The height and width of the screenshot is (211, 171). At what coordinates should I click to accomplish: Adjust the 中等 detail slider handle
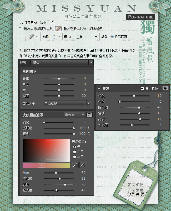tap(59, 84)
